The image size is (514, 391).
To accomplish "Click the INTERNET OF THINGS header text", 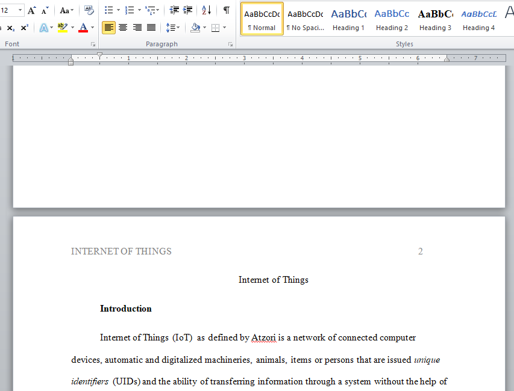I will [121, 251].
